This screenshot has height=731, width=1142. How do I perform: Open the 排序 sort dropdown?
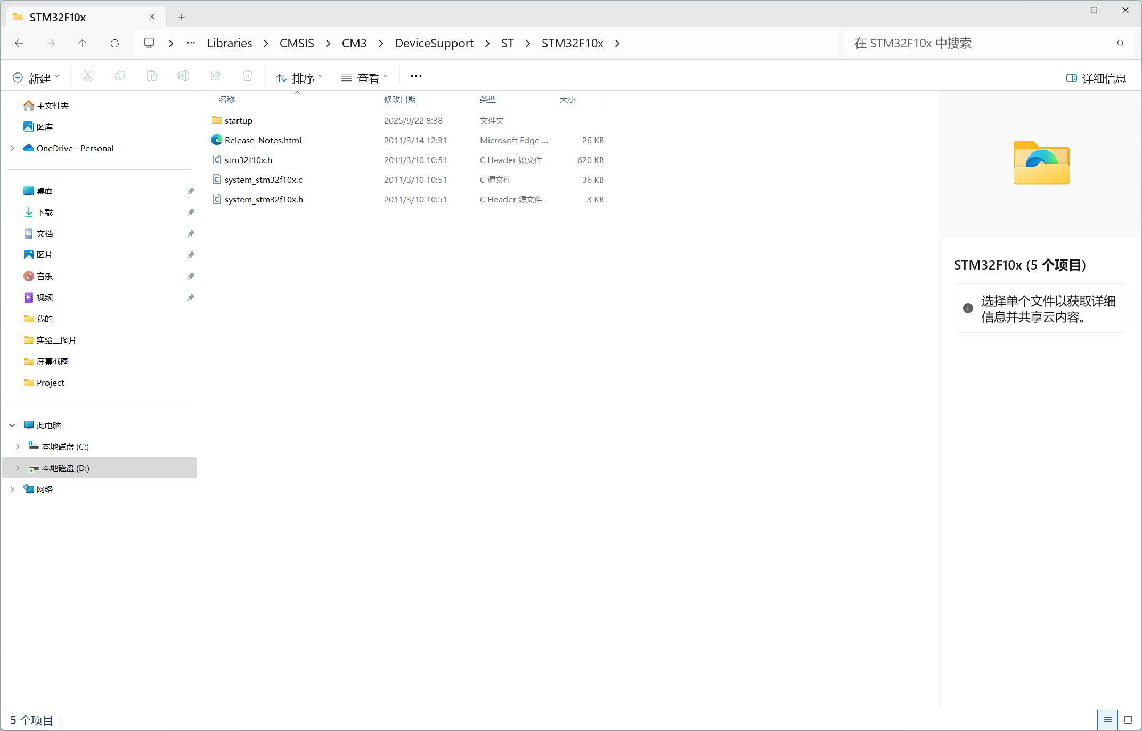coord(300,78)
